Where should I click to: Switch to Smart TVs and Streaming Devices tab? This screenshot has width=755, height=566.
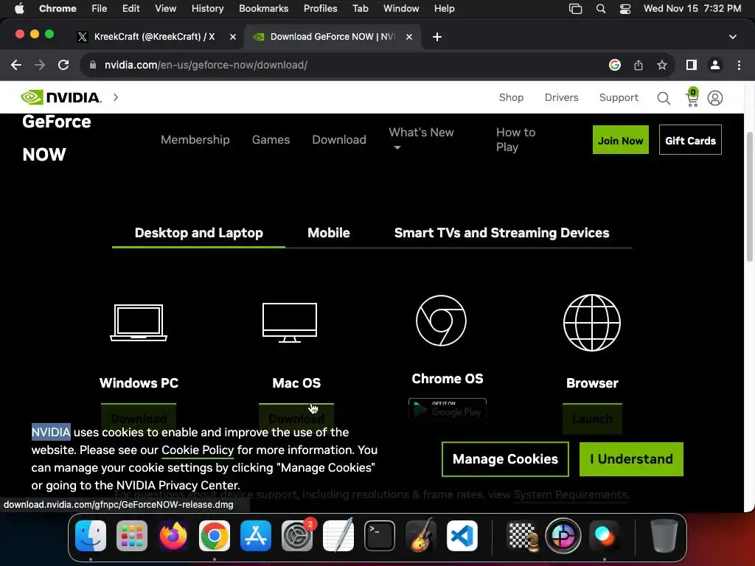pyautogui.click(x=501, y=233)
